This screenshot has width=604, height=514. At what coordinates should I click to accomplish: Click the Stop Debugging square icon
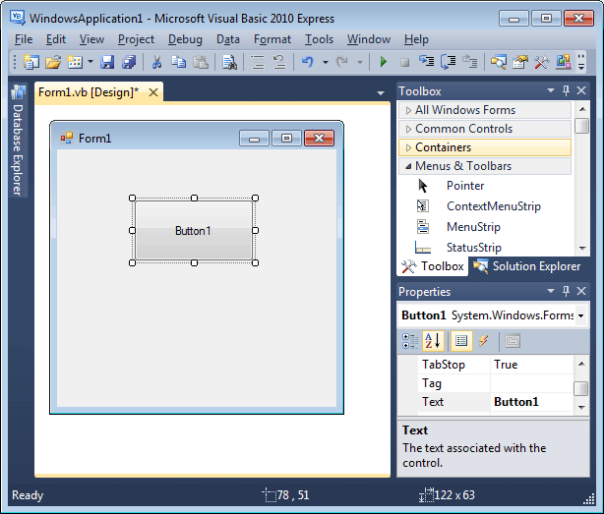404,62
